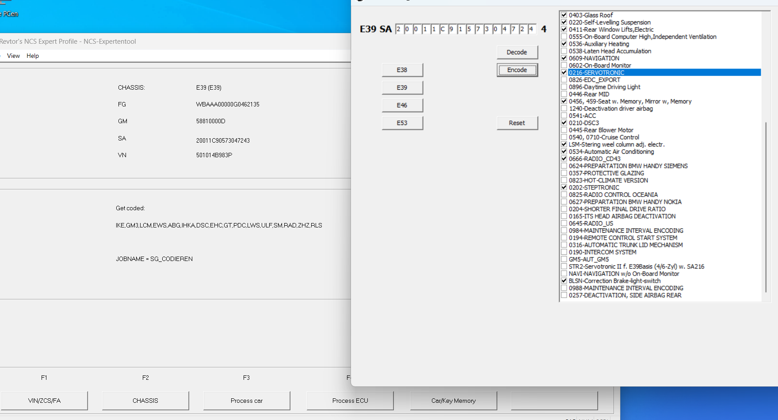The image size is (778, 420).
Task: Select the E38 chassis button
Action: [x=402, y=70]
